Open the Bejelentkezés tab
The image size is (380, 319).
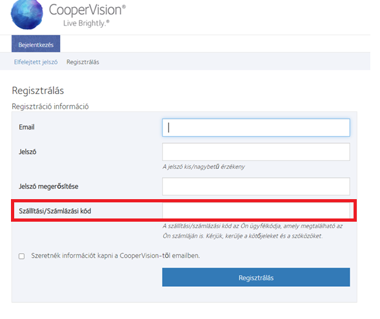[x=36, y=44]
